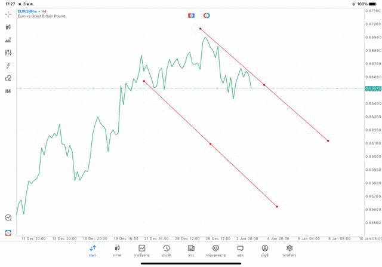Open the chart search icon at lower left
This screenshot has width=382, height=267.
click(8, 218)
